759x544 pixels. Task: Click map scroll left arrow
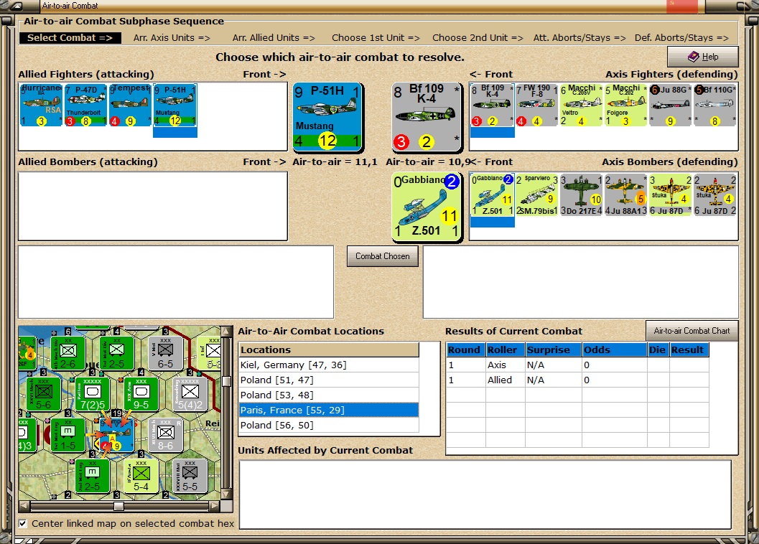pos(24,506)
